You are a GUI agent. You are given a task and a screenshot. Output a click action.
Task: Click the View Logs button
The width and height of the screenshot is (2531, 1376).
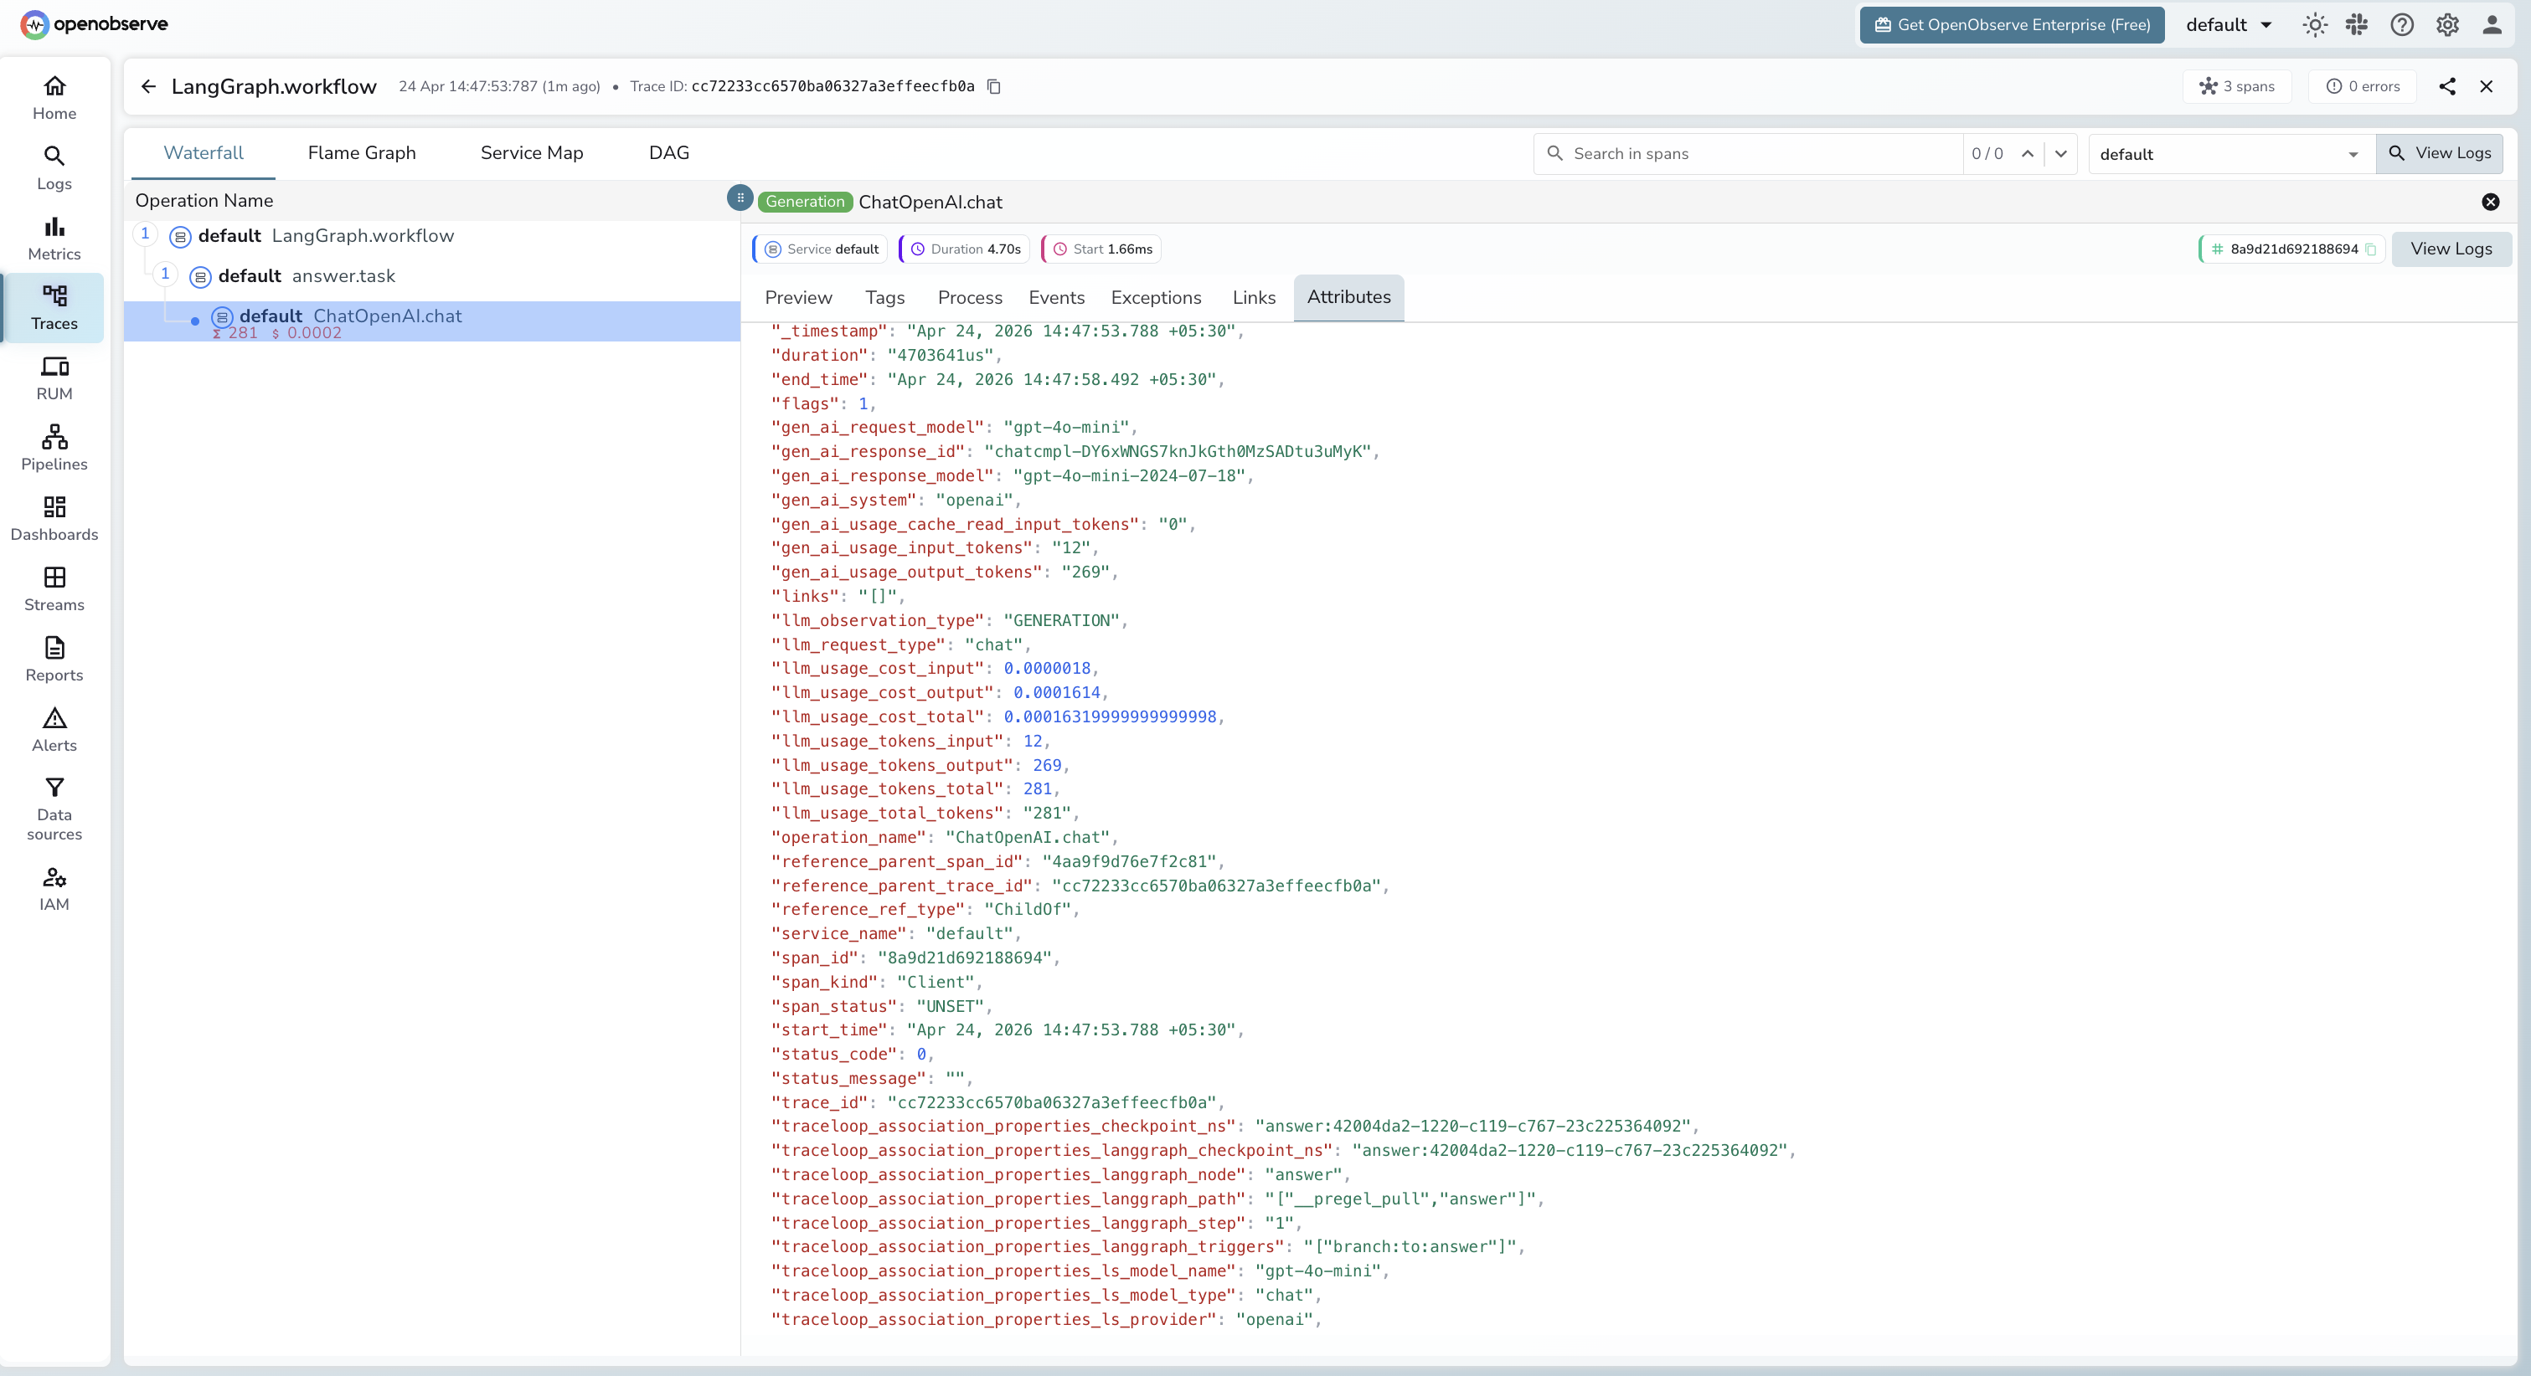(2440, 153)
